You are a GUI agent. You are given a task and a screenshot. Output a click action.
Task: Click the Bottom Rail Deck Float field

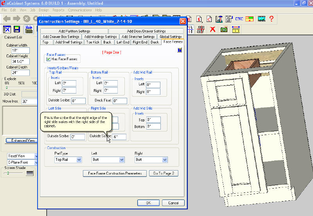tap(120, 101)
